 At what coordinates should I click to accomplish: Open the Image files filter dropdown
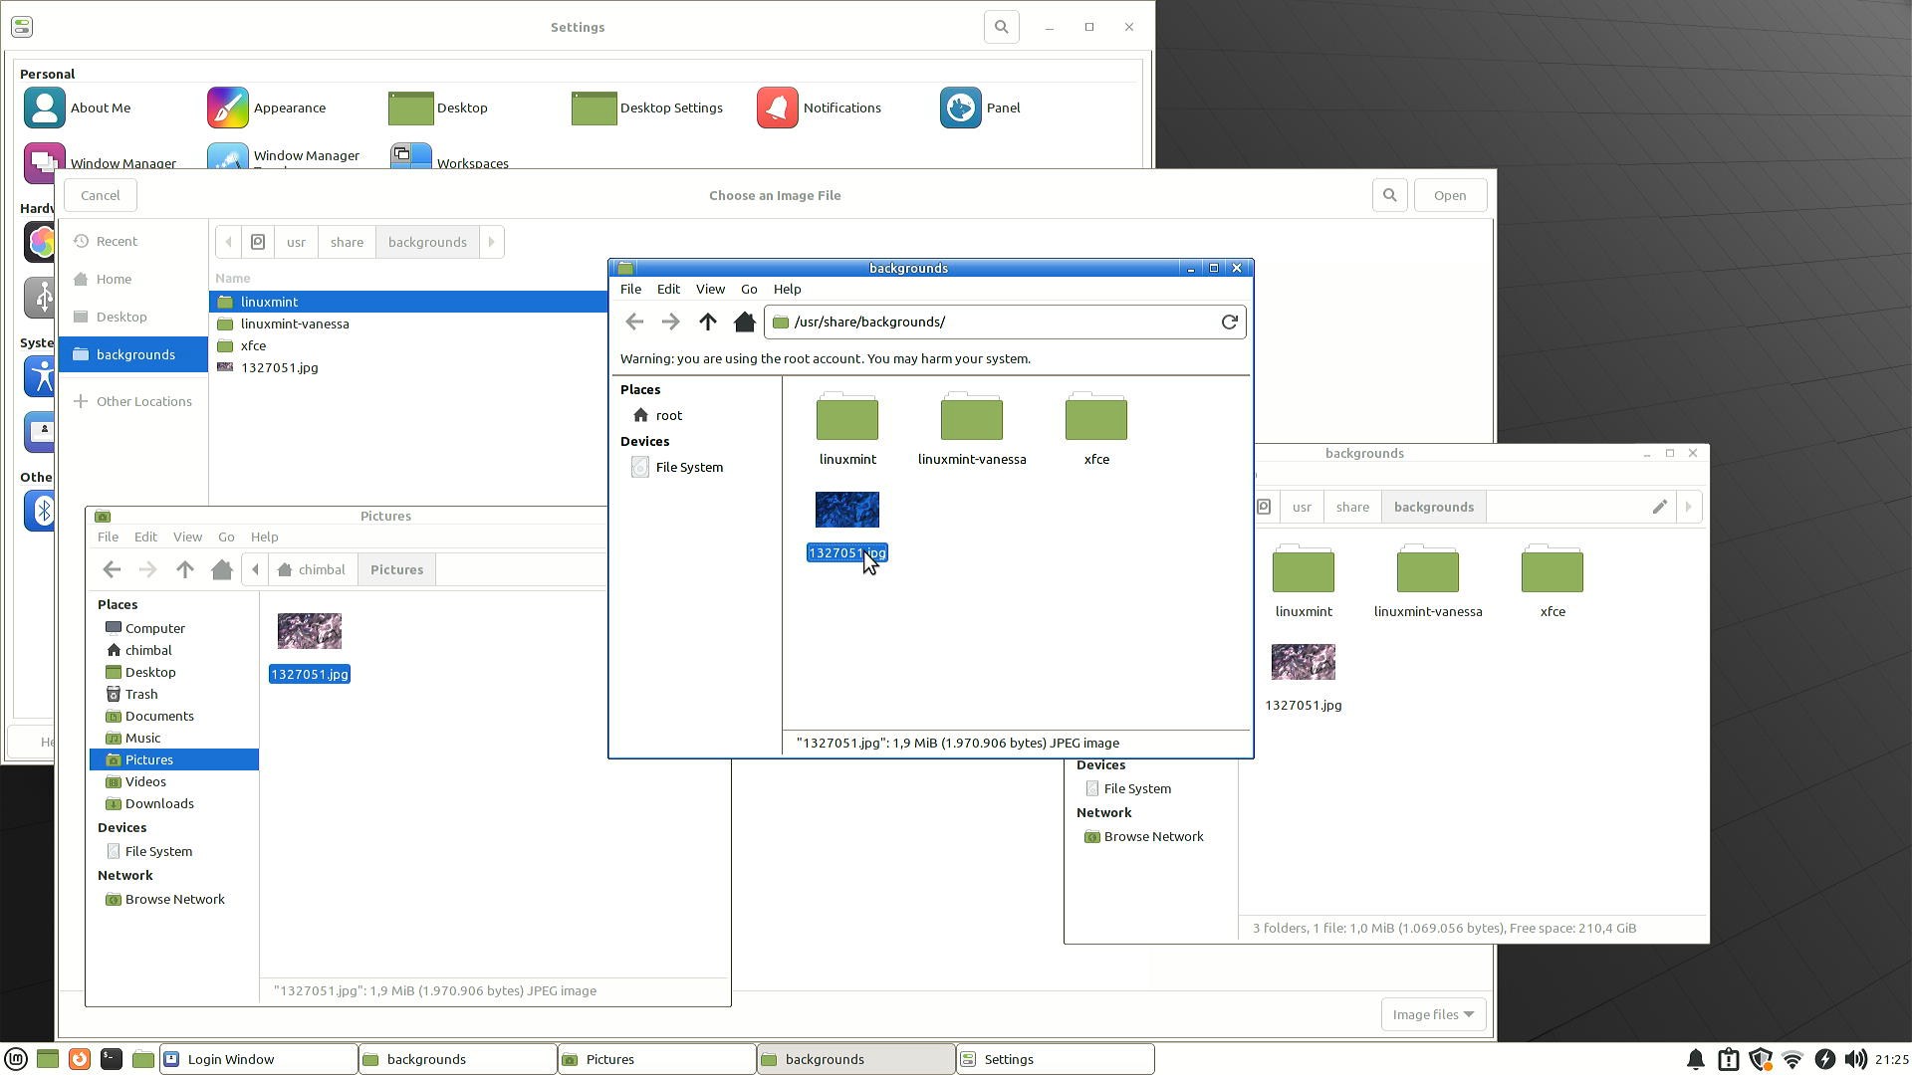tap(1433, 1014)
